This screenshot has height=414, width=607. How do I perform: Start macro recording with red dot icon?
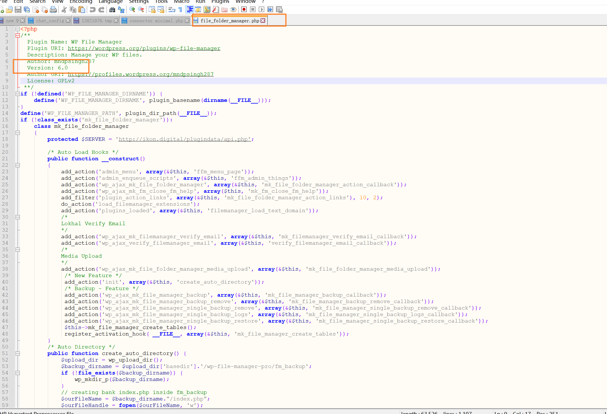[244, 10]
